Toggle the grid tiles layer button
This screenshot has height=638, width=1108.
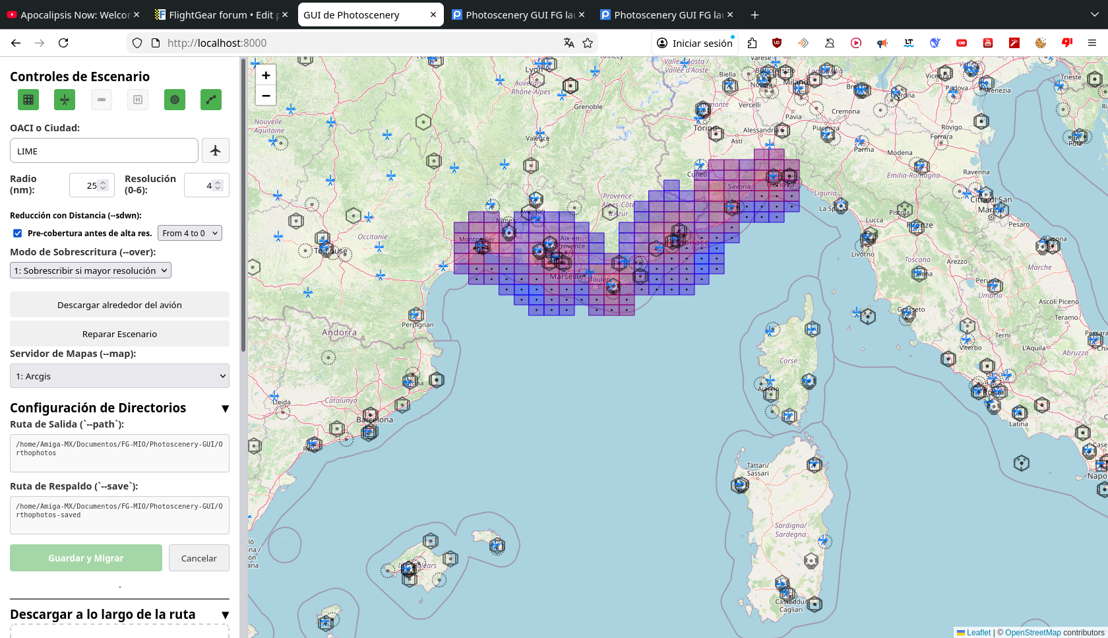[x=28, y=100]
